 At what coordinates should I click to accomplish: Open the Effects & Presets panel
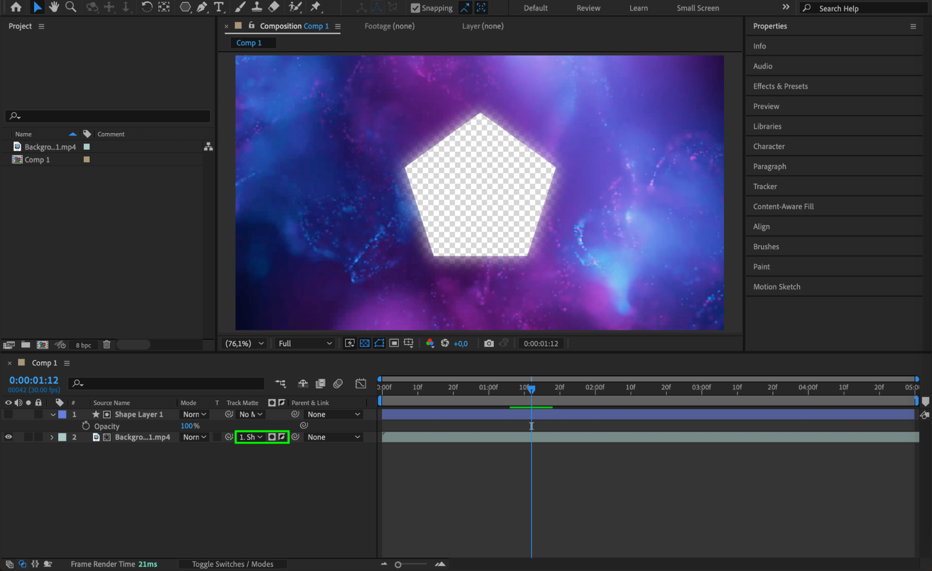[x=780, y=86]
